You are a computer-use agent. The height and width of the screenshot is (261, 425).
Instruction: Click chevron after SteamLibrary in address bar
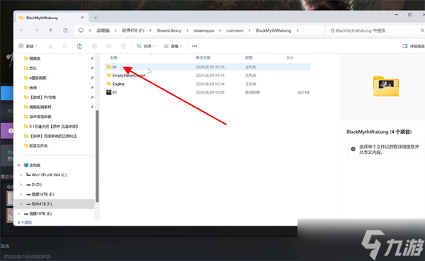(x=187, y=30)
